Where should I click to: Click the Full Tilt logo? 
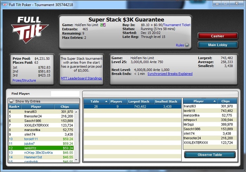click(x=30, y=29)
